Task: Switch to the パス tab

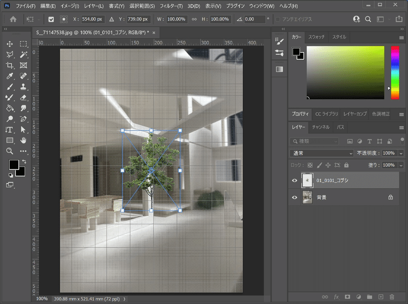Action: [340, 127]
